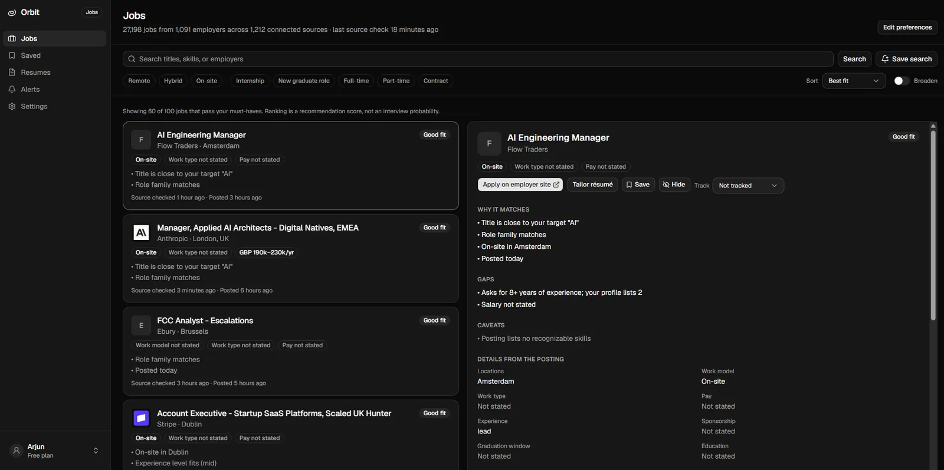Click the Good fit badge in detail panel
The height and width of the screenshot is (470, 944).
[904, 137]
